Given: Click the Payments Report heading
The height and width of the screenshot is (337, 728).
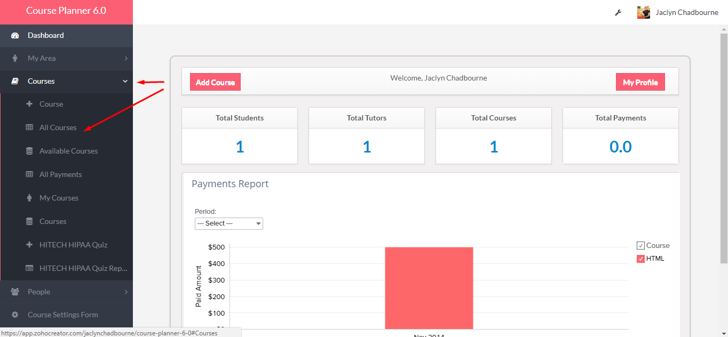Looking at the screenshot, I should coord(230,184).
